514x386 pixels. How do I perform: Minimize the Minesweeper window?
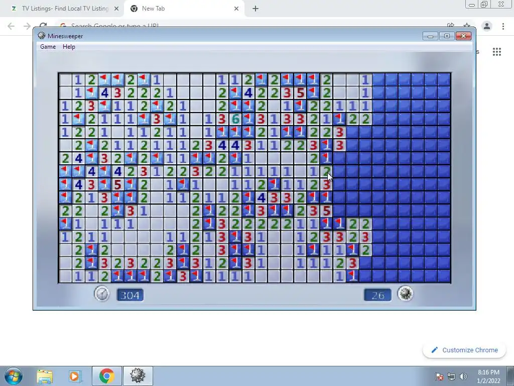(430, 36)
